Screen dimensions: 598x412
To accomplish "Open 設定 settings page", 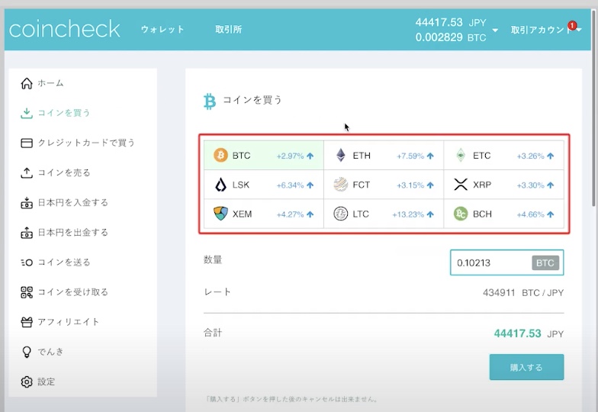I will coord(46,381).
